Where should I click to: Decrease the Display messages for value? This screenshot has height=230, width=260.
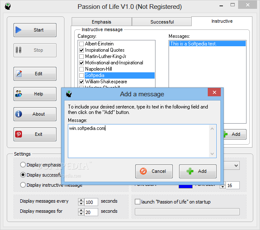(81, 214)
